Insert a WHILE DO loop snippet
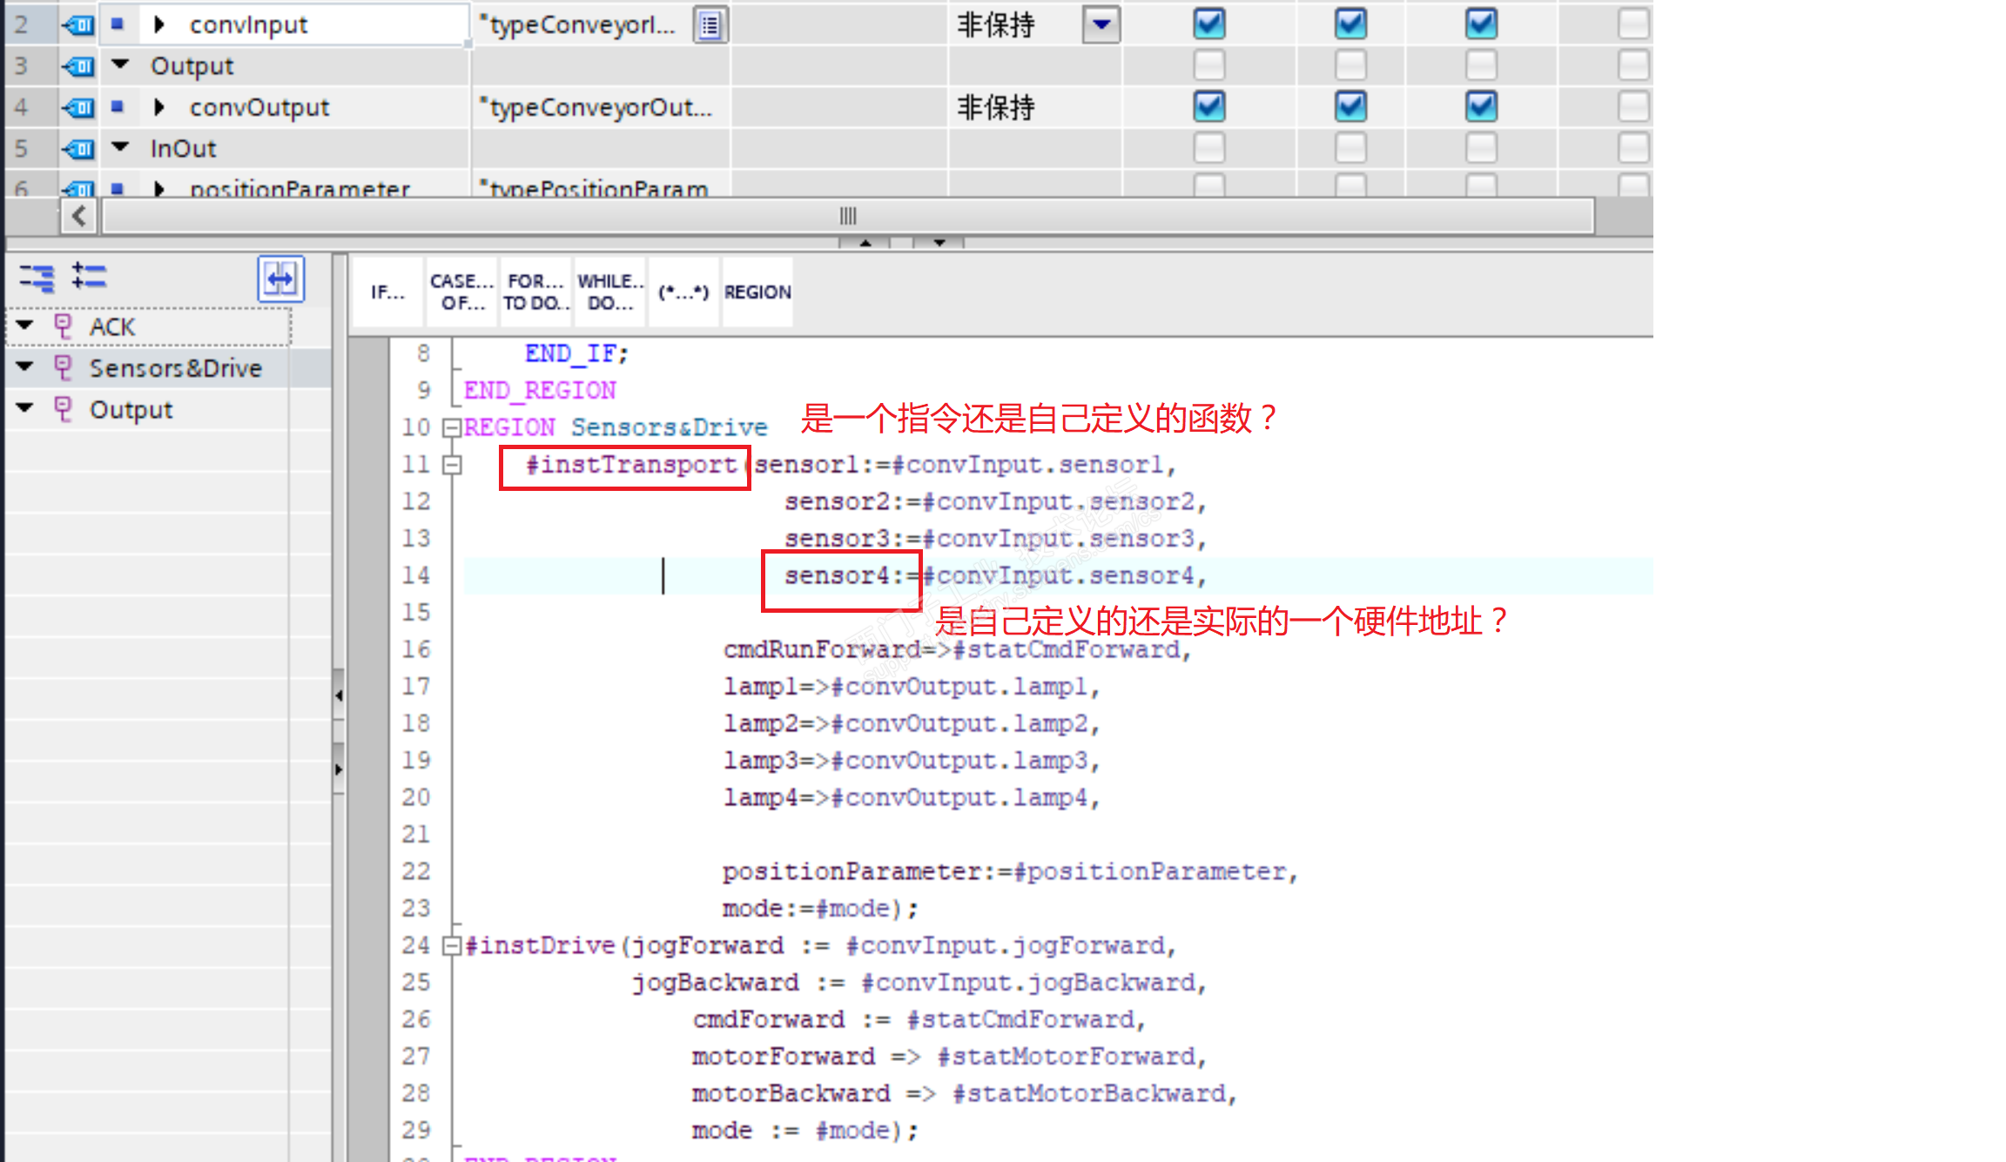2006x1162 pixels. tap(609, 292)
